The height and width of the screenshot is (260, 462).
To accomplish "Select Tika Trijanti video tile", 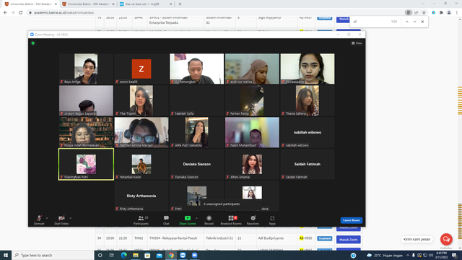I will tap(141, 100).
